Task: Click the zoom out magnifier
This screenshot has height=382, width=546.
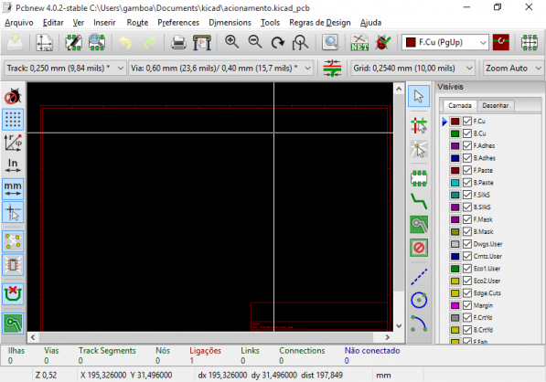Action: (255, 42)
